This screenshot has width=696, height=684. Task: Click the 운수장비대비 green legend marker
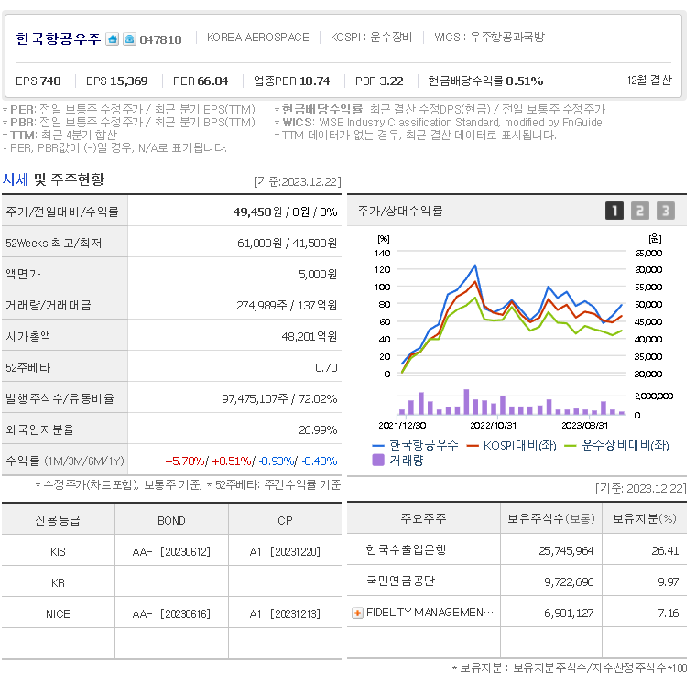571,445
